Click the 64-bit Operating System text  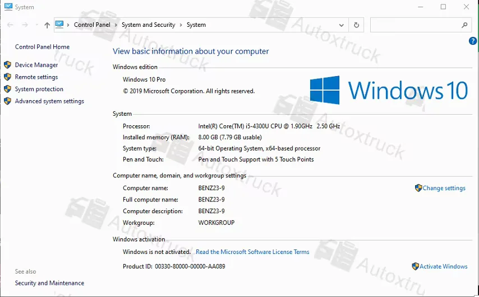pyautogui.click(x=259, y=148)
